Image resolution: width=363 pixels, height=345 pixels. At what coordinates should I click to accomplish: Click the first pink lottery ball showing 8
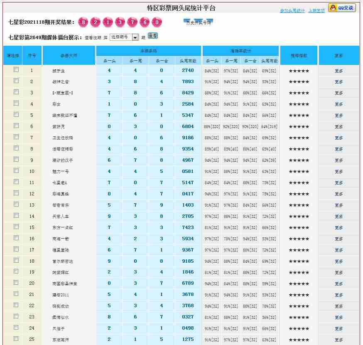coord(83,22)
